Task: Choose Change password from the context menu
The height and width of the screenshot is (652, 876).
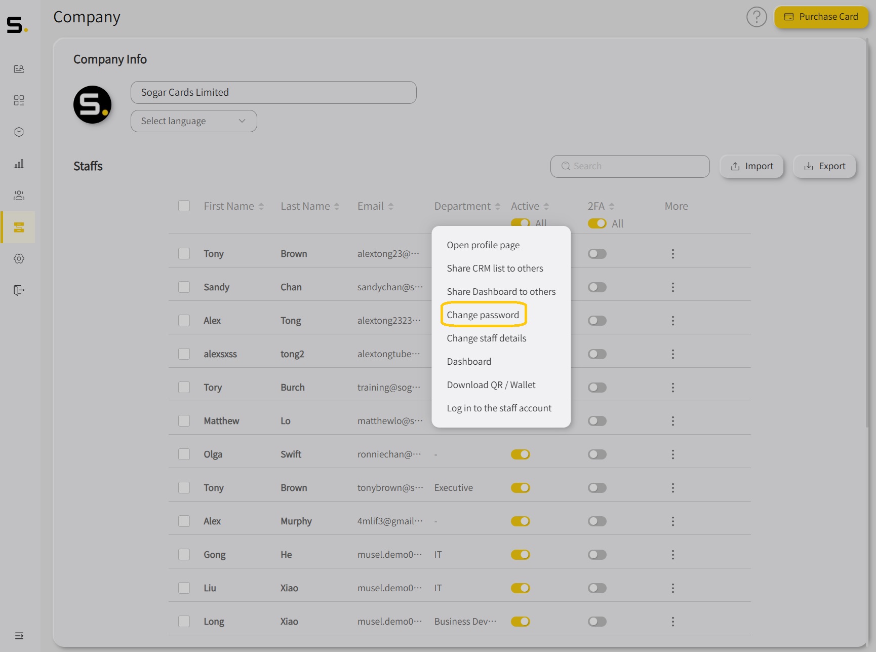Action: [x=483, y=315]
